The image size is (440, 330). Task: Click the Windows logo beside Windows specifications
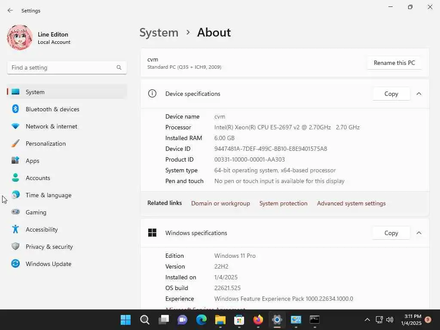pyautogui.click(x=152, y=232)
